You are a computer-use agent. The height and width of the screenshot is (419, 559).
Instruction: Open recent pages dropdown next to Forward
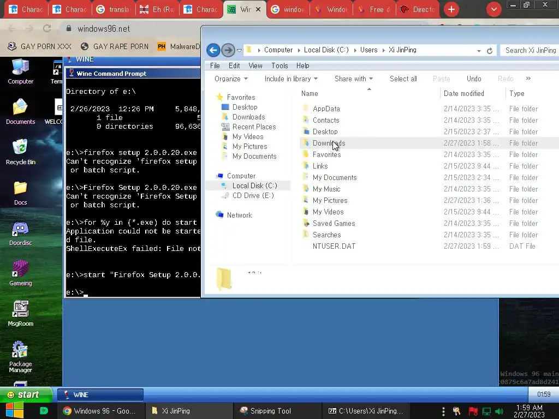point(240,51)
